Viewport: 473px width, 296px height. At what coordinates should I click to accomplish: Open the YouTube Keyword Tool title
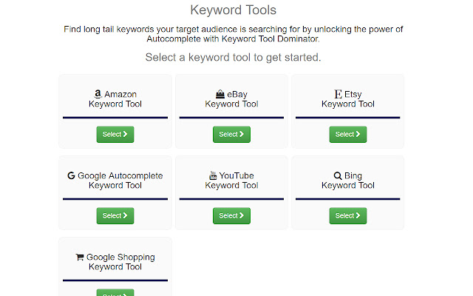(231, 181)
